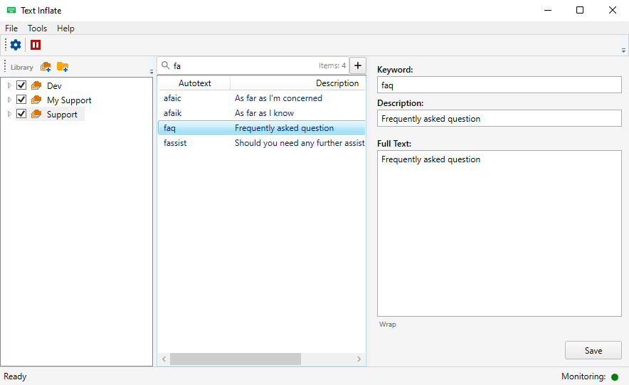The image size is (629, 385).
Task: Add new autotext with plus button
Action: pyautogui.click(x=358, y=65)
